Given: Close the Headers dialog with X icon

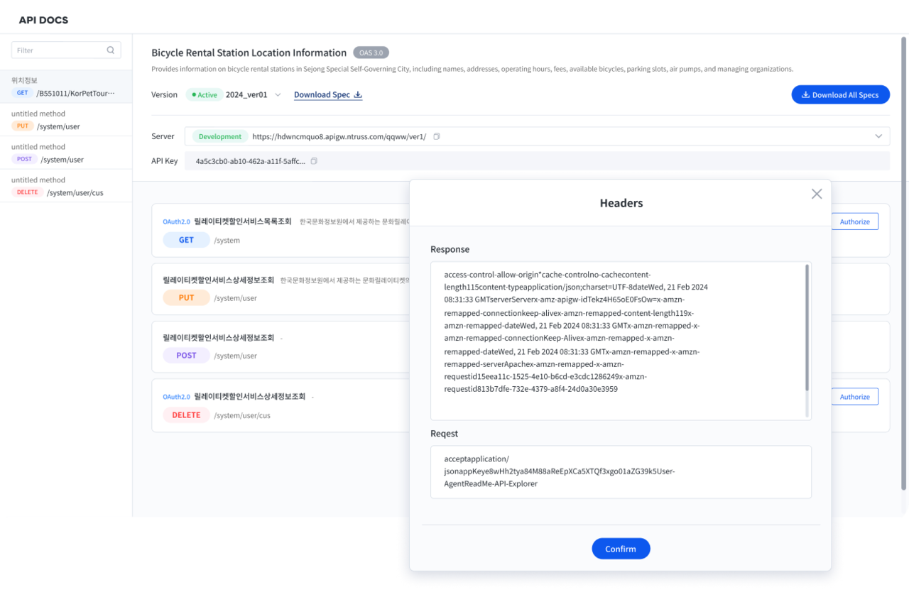Looking at the screenshot, I should pos(817,194).
